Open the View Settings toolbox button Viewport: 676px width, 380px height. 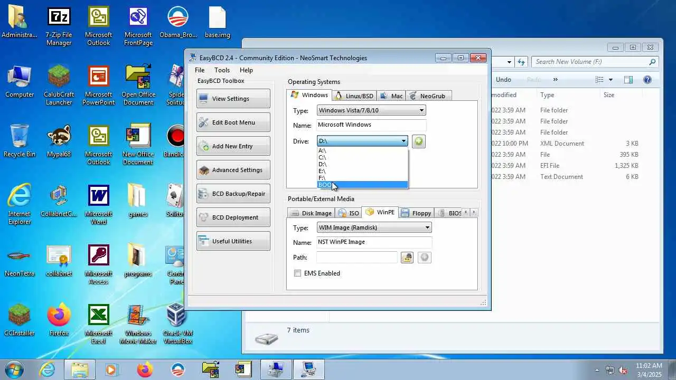tap(233, 99)
